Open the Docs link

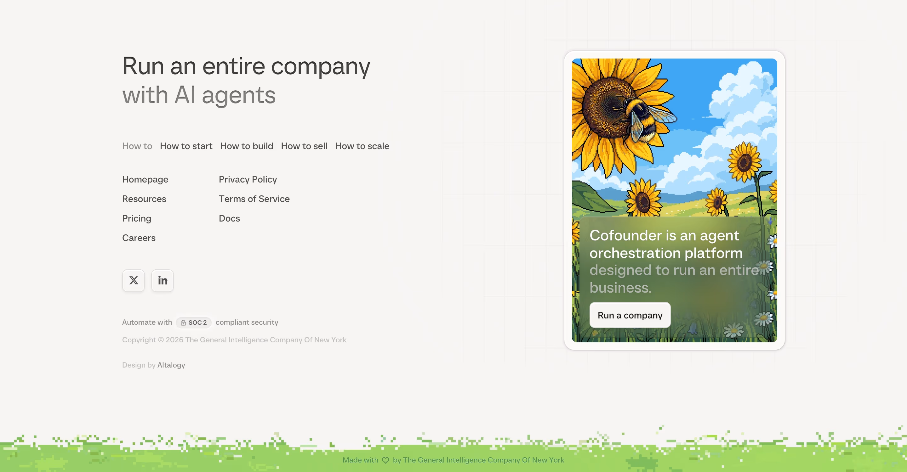click(229, 218)
